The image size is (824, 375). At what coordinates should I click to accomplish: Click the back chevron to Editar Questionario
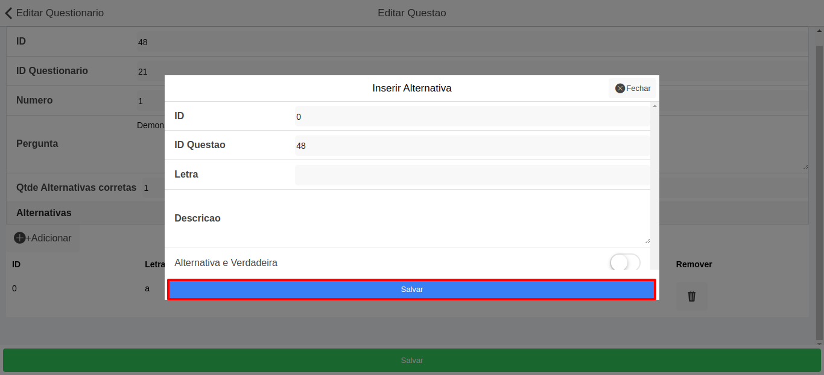point(8,13)
